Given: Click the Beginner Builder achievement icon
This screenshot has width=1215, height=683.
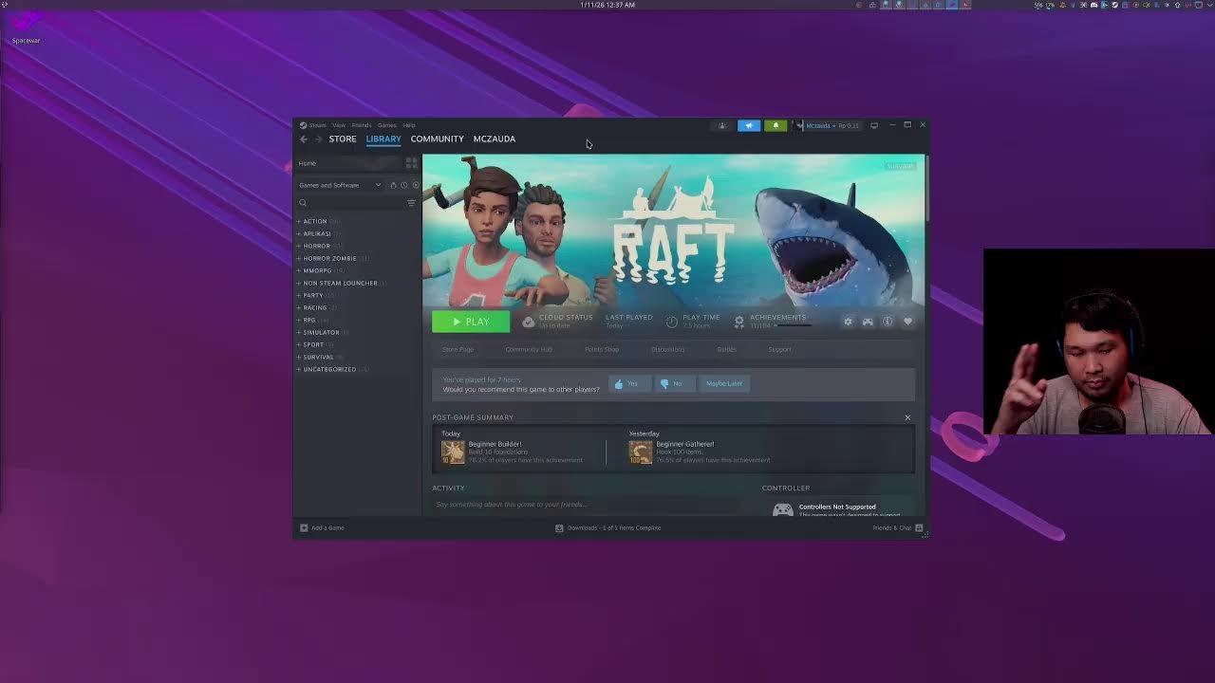Looking at the screenshot, I should [x=453, y=452].
